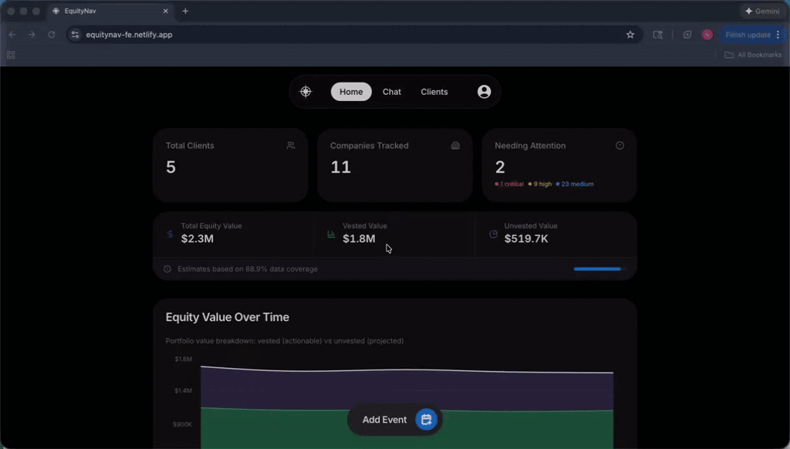
Task: Click the pie chart icon beside Unvested Value
Action: point(493,234)
